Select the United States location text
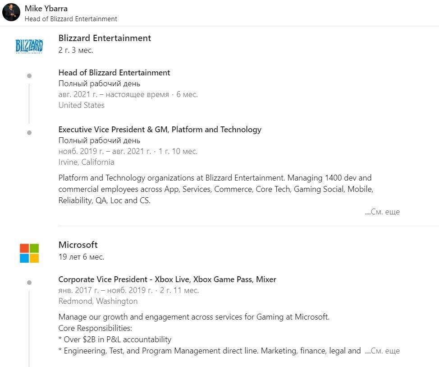Viewport: 439px width, 367px height. pyautogui.click(x=81, y=105)
